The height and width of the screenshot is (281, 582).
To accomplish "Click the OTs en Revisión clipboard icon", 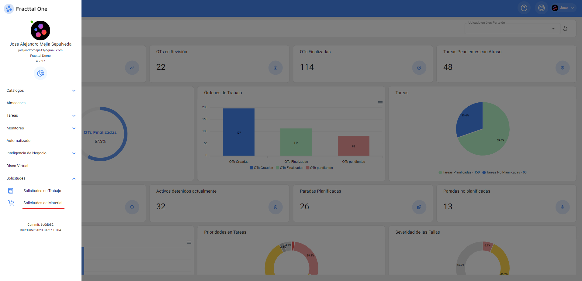I will [x=275, y=68].
